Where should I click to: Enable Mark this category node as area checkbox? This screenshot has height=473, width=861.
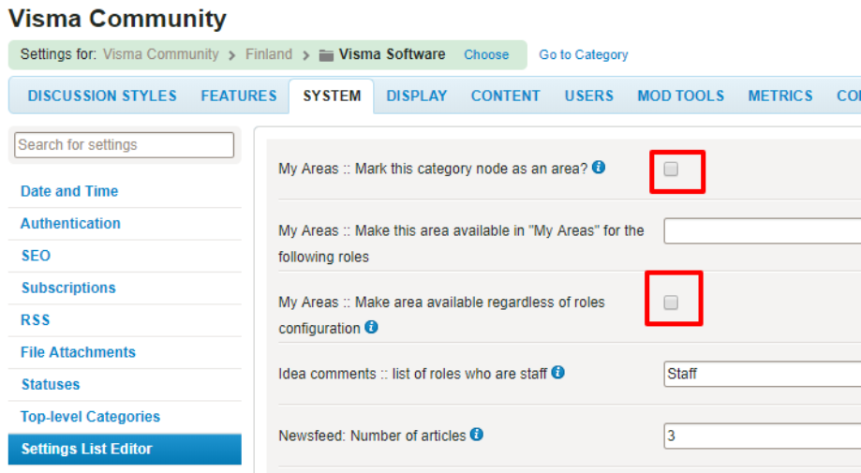(671, 169)
